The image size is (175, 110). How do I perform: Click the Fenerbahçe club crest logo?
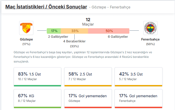[150, 28]
